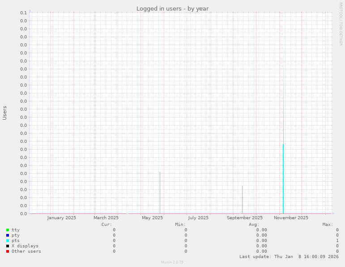345x267 pixels.
Task: Click the blue pty legend swatch
Action: click(x=8, y=235)
